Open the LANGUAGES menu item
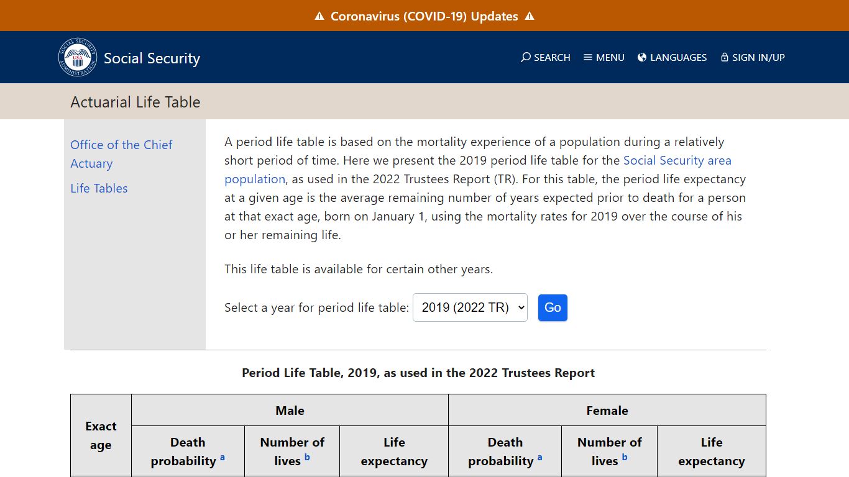Screen dimensions: 849x477 click(x=672, y=57)
